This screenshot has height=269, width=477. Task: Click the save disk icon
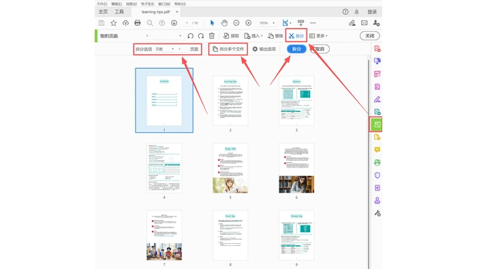[102, 22]
